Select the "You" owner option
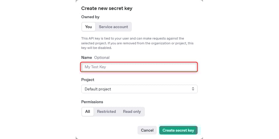Image resolution: width=279 pixels, height=139 pixels. tap(89, 27)
